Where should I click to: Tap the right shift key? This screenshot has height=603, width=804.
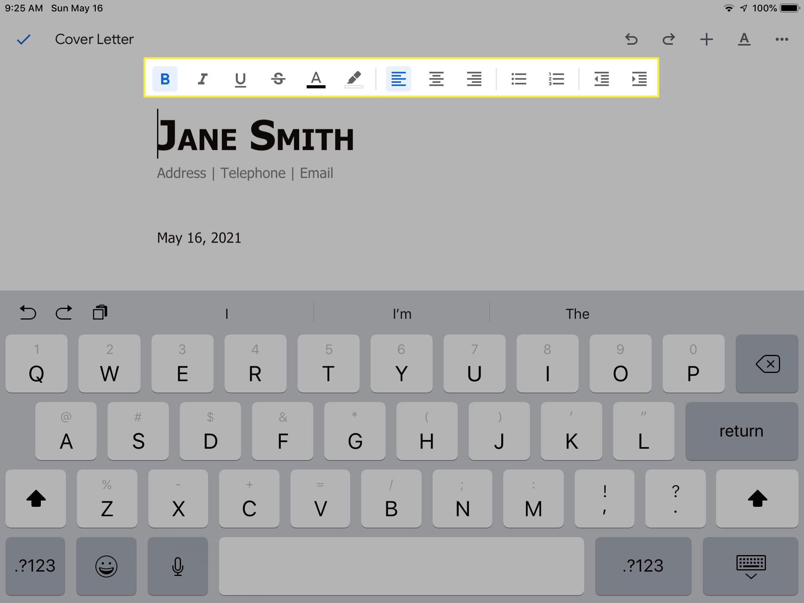tap(757, 499)
